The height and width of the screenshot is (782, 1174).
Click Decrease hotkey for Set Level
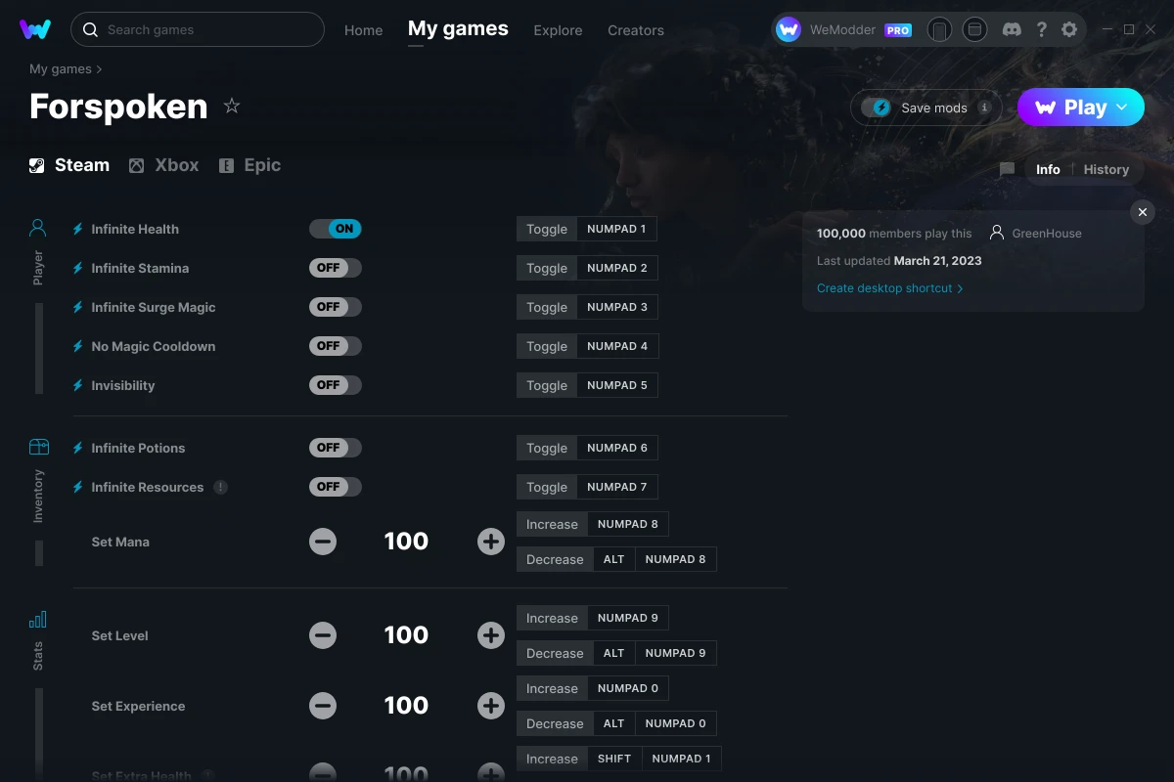point(555,653)
